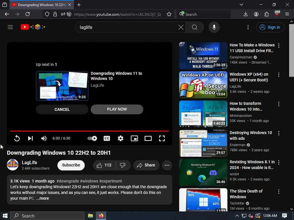Click the #windows hashtag

pyautogui.click(x=89, y=181)
